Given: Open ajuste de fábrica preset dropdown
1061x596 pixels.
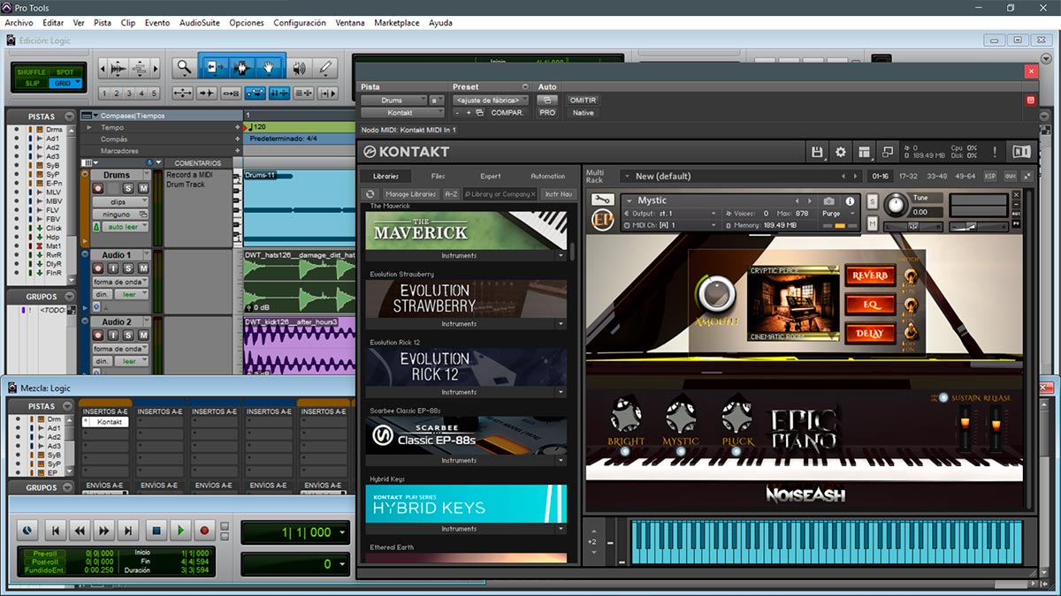Looking at the screenshot, I should 491,101.
